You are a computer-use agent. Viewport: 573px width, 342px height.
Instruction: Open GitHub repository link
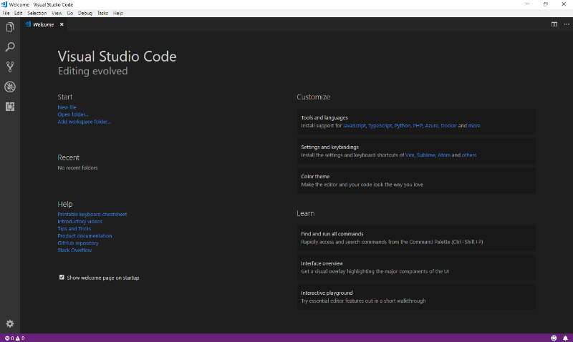point(78,243)
